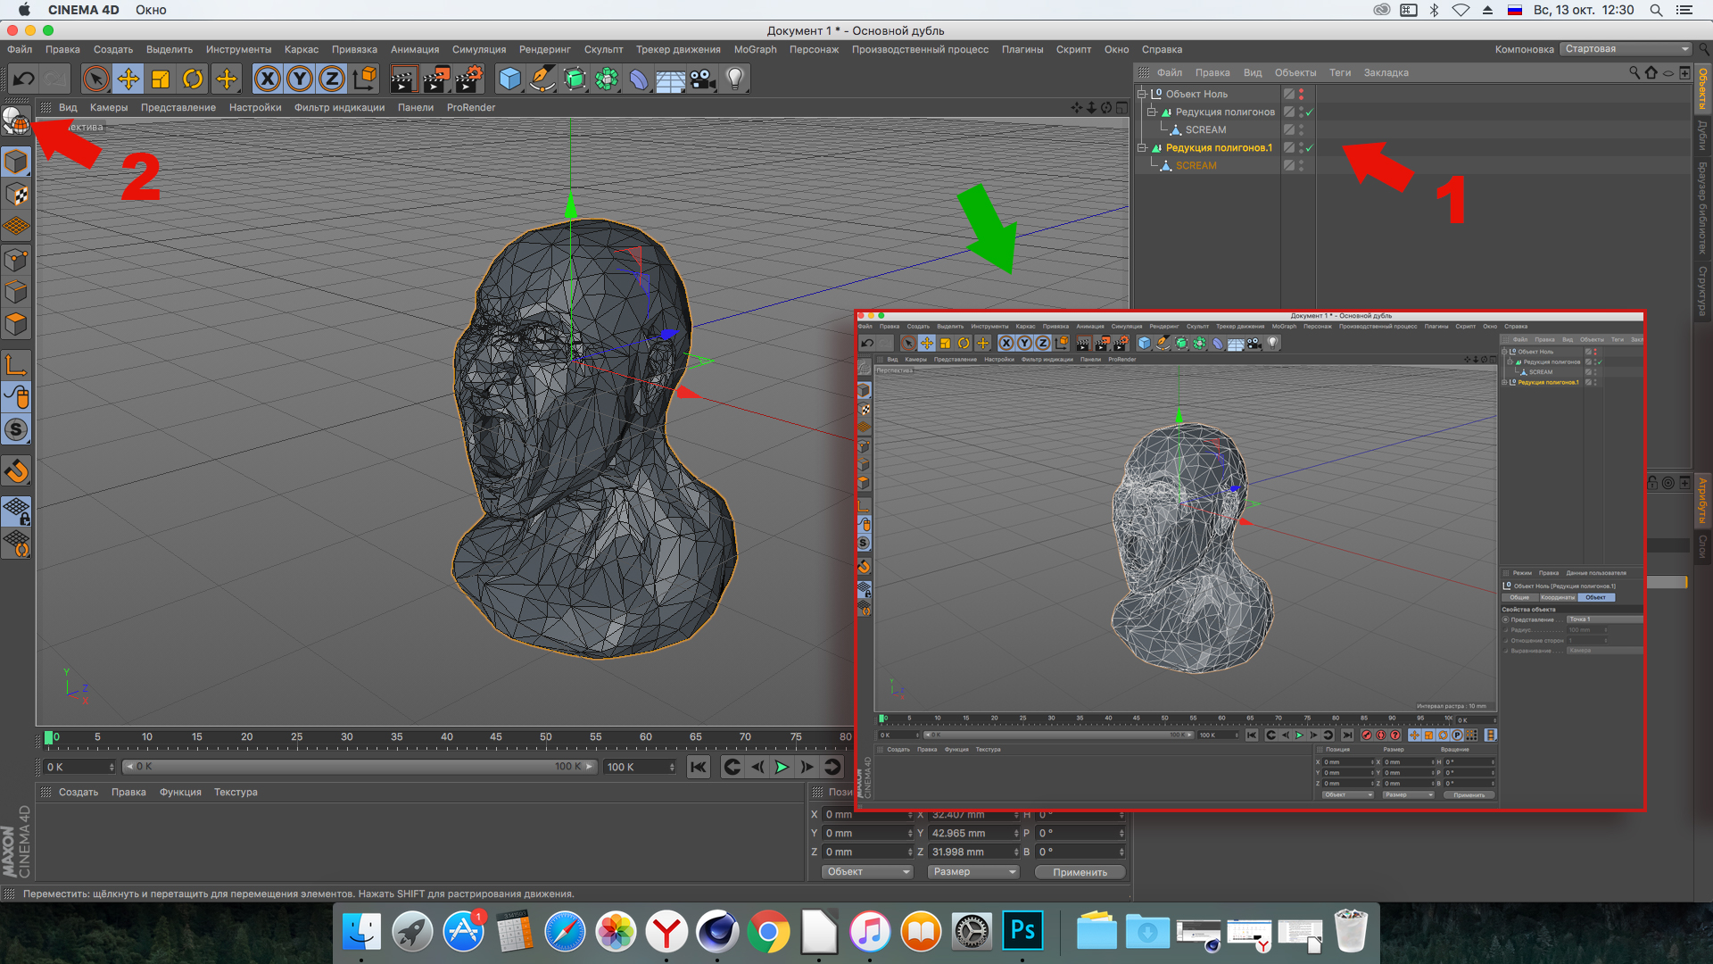The width and height of the screenshot is (1713, 964).
Task: Switch to Texture mode checker cube
Action: point(16,194)
